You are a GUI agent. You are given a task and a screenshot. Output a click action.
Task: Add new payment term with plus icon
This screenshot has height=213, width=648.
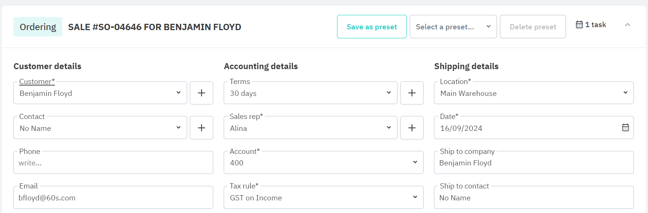[412, 93]
